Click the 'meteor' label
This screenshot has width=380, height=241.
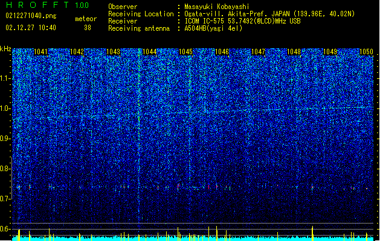pos(86,19)
